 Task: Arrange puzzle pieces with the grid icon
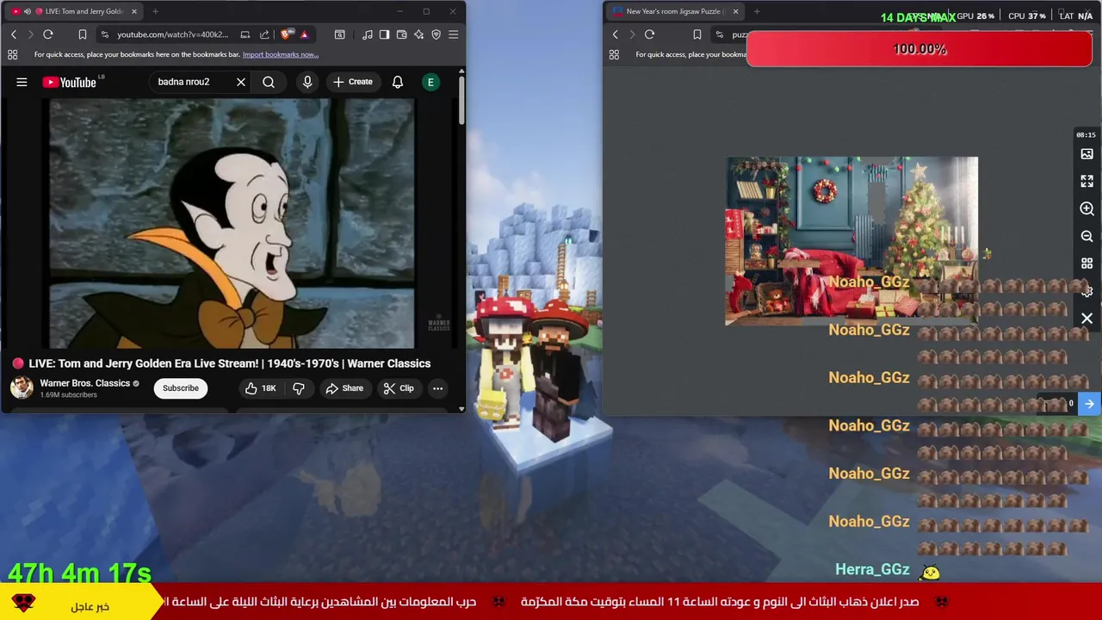click(1087, 263)
